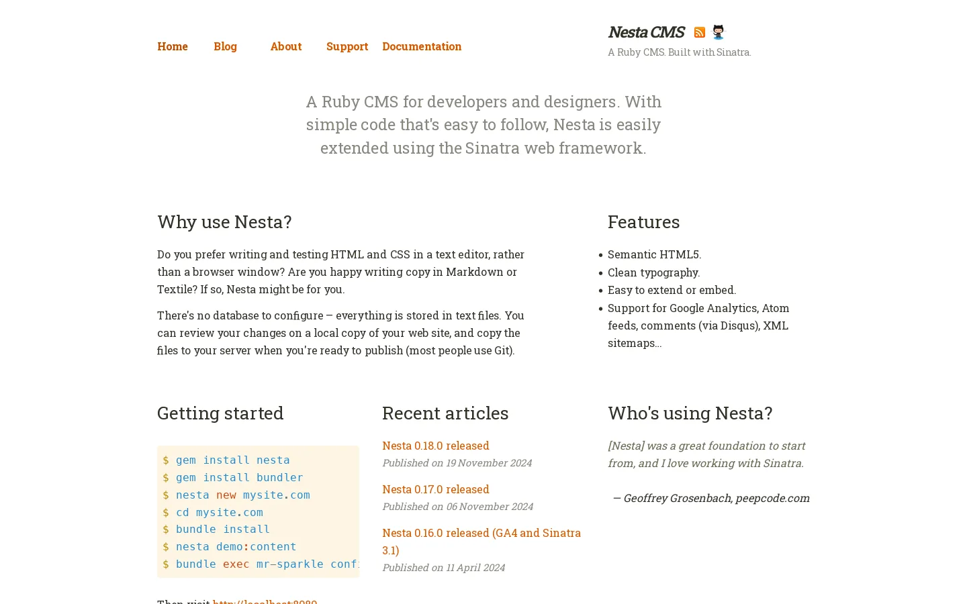This screenshot has height=604, width=967.
Task: Open the About page
Action: (x=286, y=46)
